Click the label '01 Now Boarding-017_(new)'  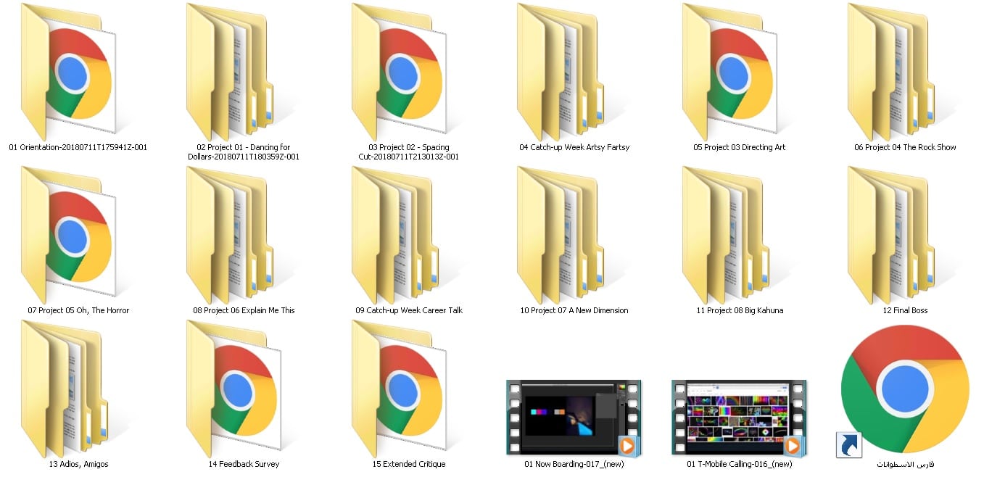pyautogui.click(x=574, y=464)
